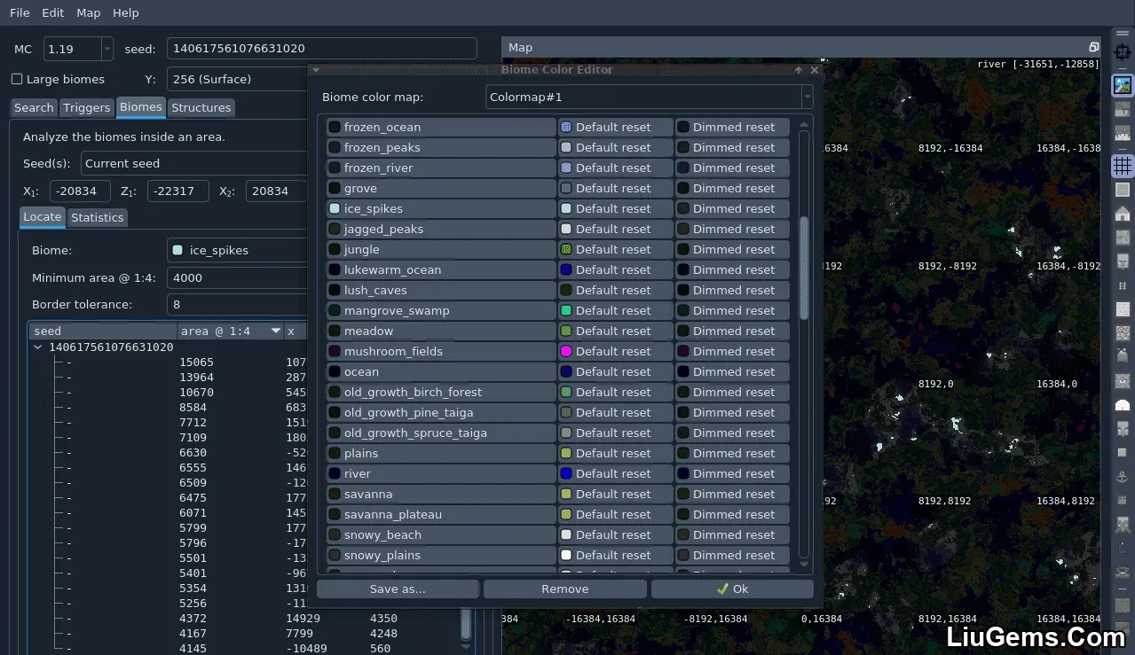
Task: Collapse the 140617561076631020 seed tree node
Action: pos(38,347)
